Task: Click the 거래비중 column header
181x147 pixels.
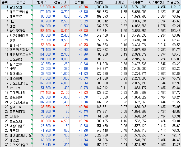Action: tap(118, 2)
